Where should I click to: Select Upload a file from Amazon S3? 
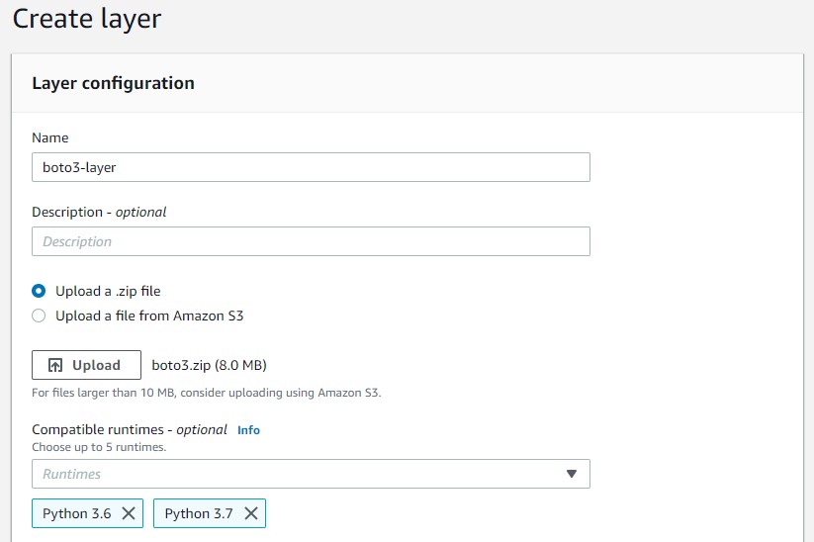39,316
